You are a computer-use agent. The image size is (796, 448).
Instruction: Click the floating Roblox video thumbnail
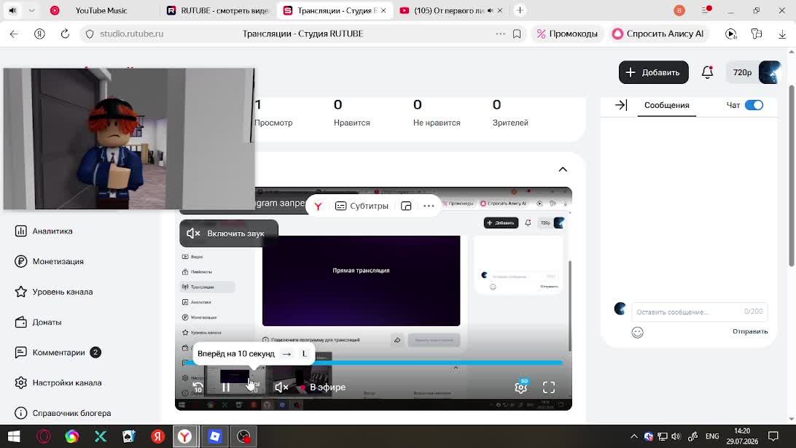coord(129,139)
